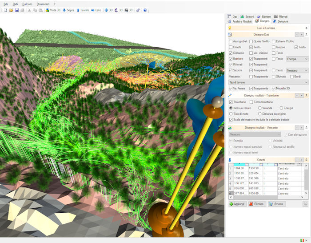Set camera to Lato side view

[x=96, y=10]
